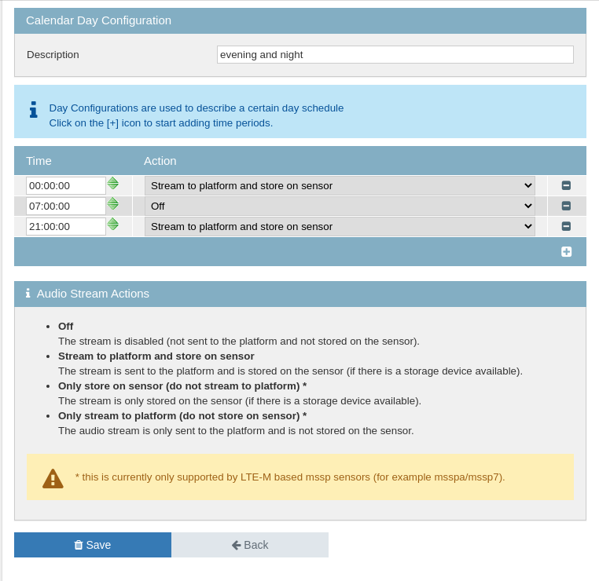Delete the 21:00:00 time period row

(x=566, y=226)
